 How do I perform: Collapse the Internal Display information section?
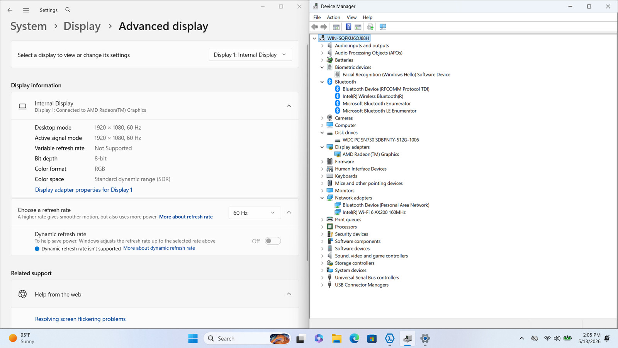pos(289,106)
